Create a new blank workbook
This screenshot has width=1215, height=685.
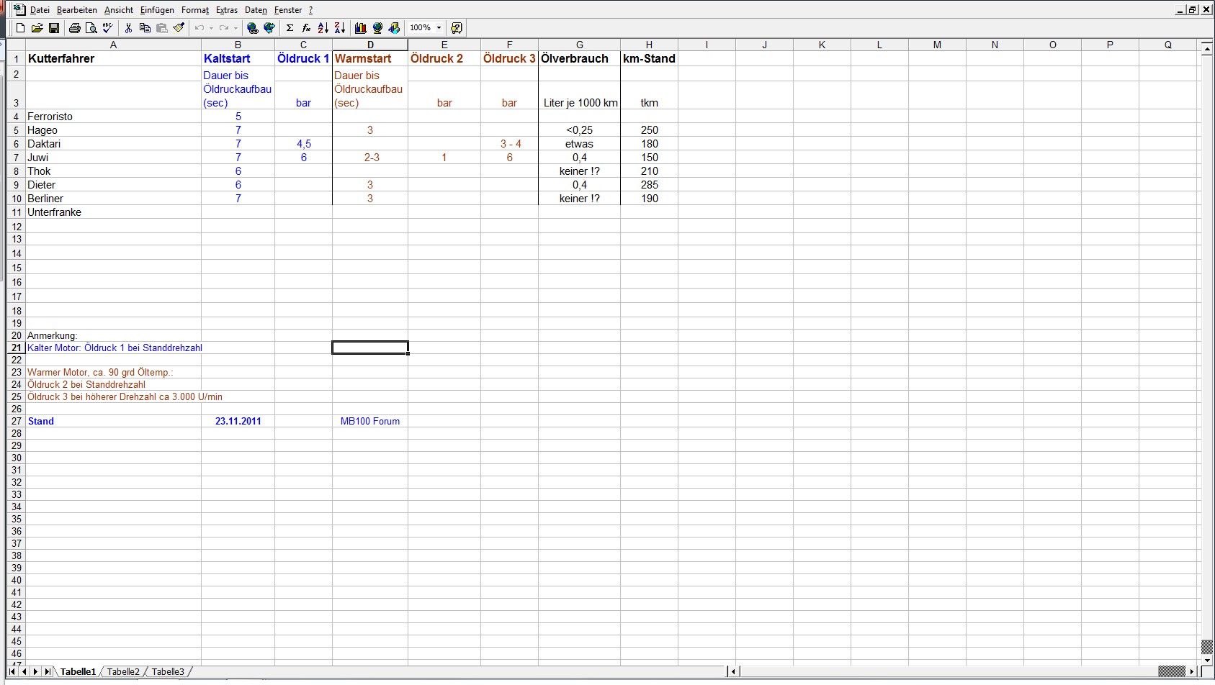click(20, 28)
